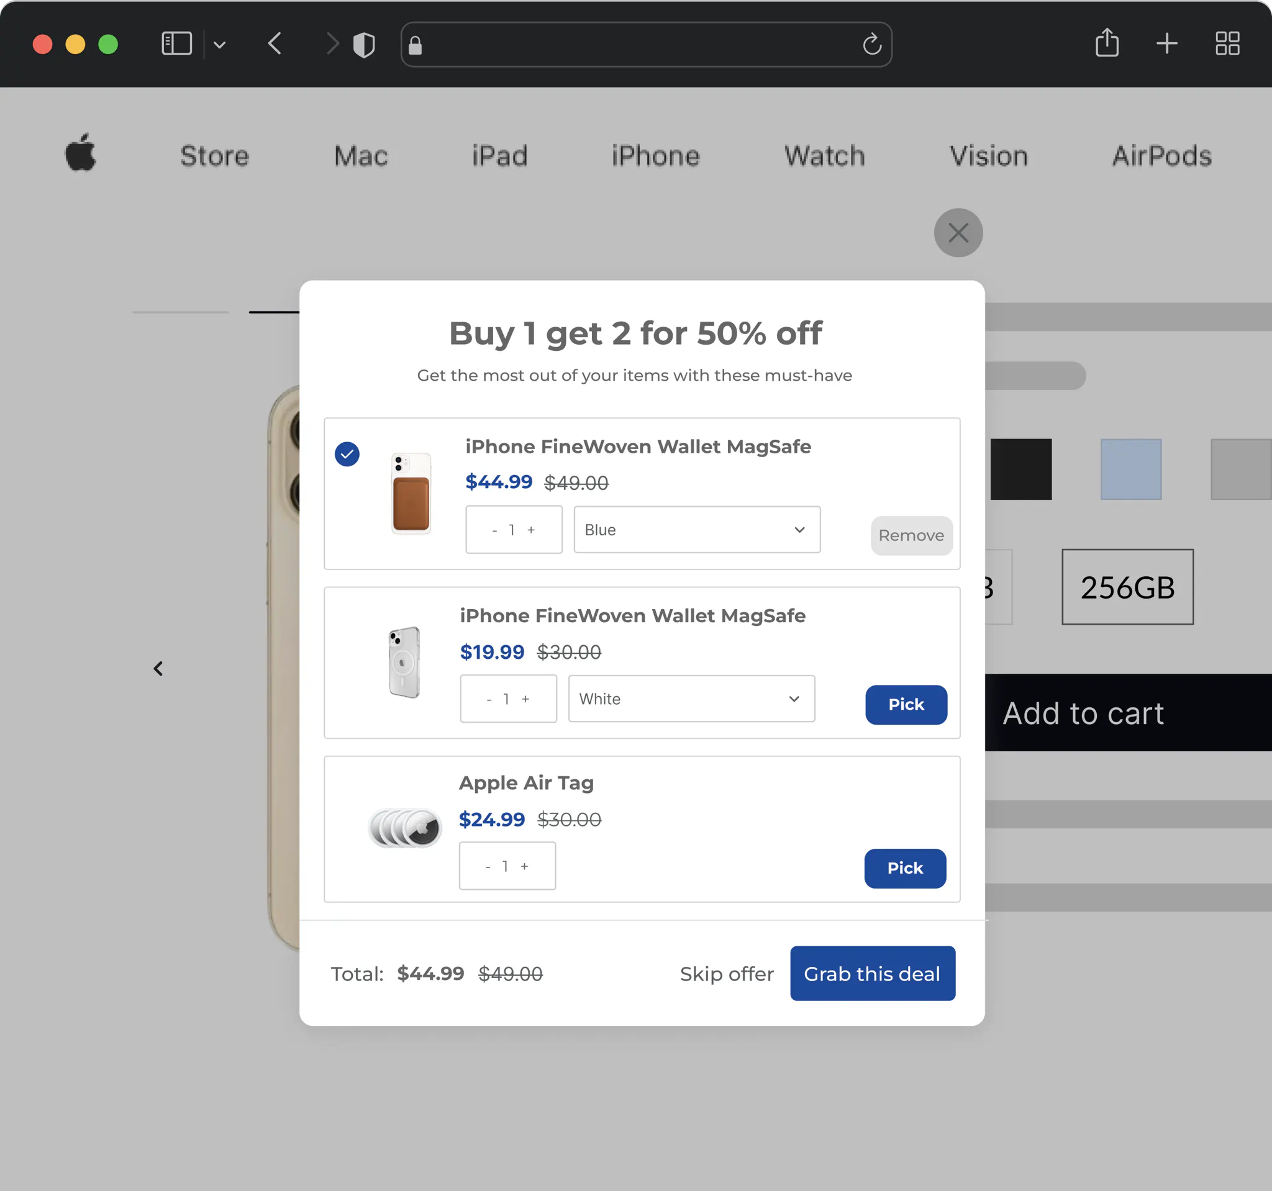Image resolution: width=1272 pixels, height=1191 pixels.
Task: Reload the page with the refresh icon
Action: coord(871,45)
